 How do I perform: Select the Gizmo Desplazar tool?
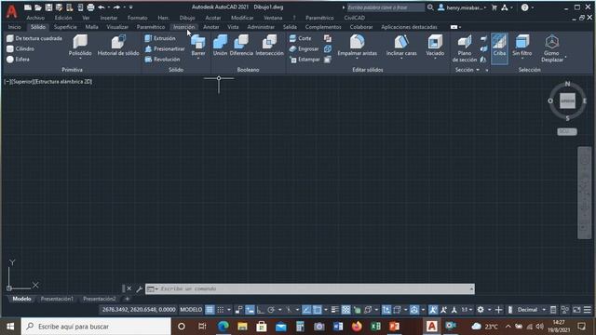coord(552,48)
